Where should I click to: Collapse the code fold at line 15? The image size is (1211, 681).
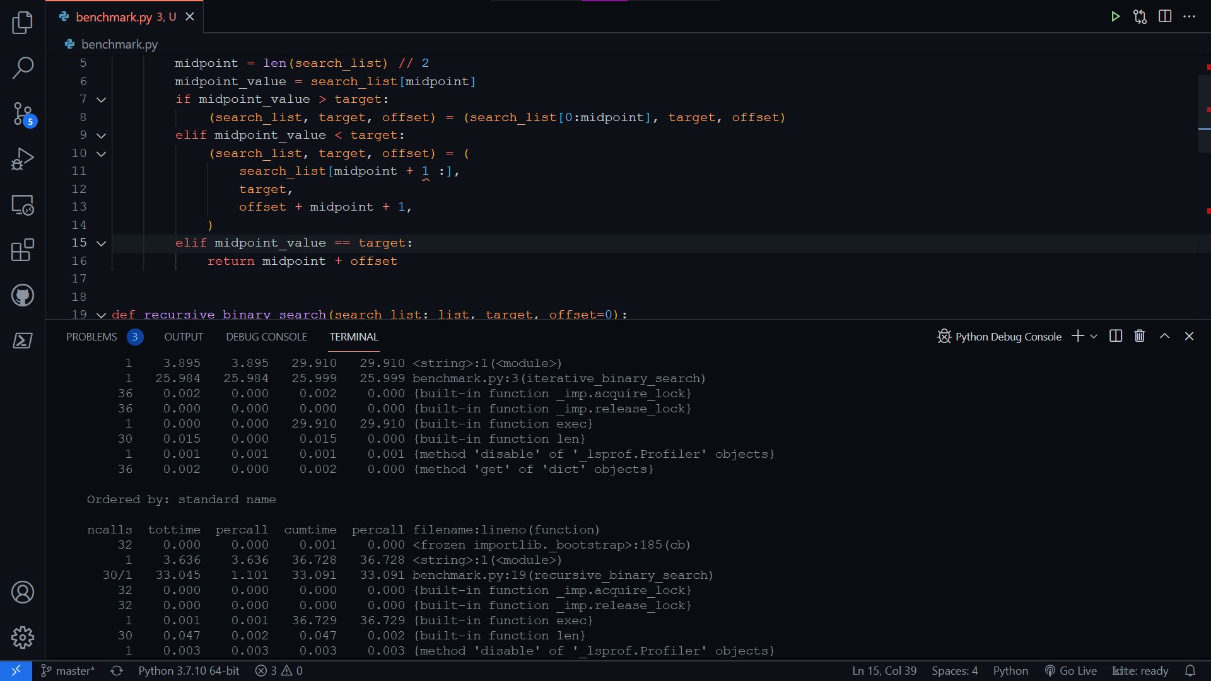101,243
